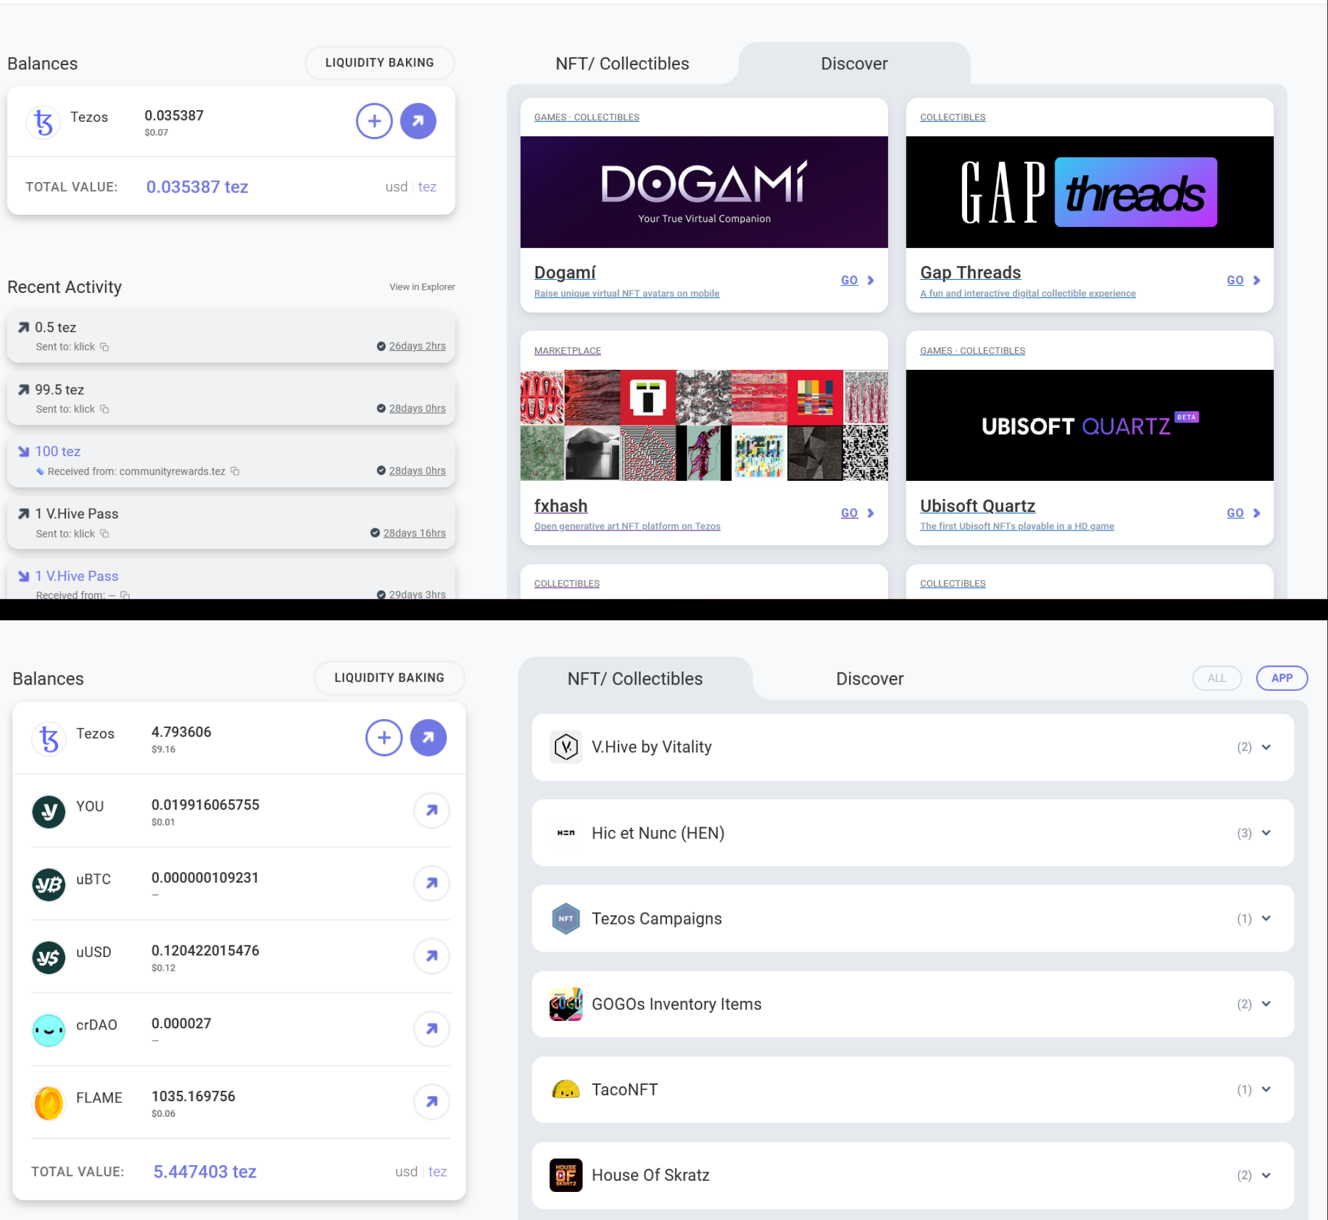The width and height of the screenshot is (1328, 1220).
Task: Click the GOGOs Inventory Items icon
Action: pyautogui.click(x=566, y=1003)
